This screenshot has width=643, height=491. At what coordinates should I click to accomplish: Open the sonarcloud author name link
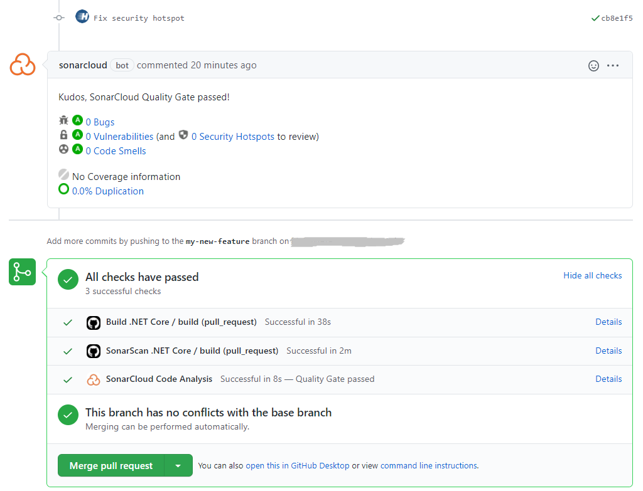83,65
